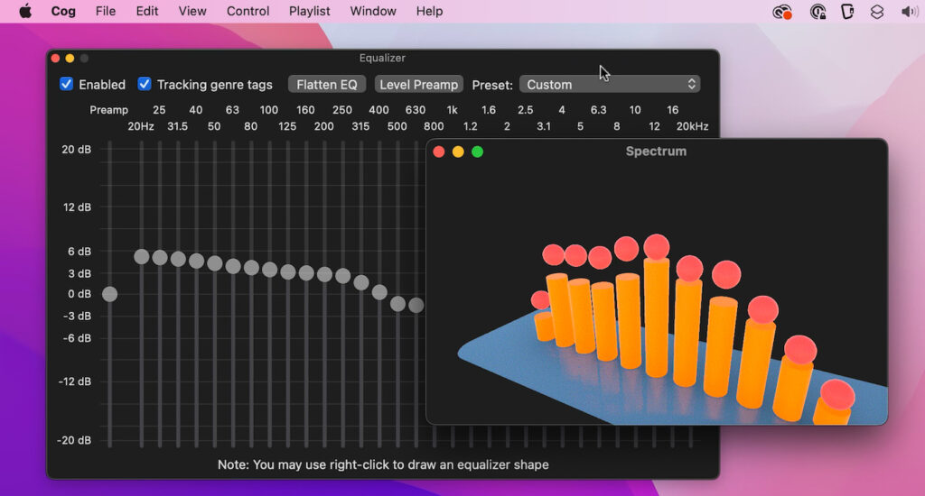Disable the Enabled equalizer checkbox
925x496 pixels.
click(67, 84)
